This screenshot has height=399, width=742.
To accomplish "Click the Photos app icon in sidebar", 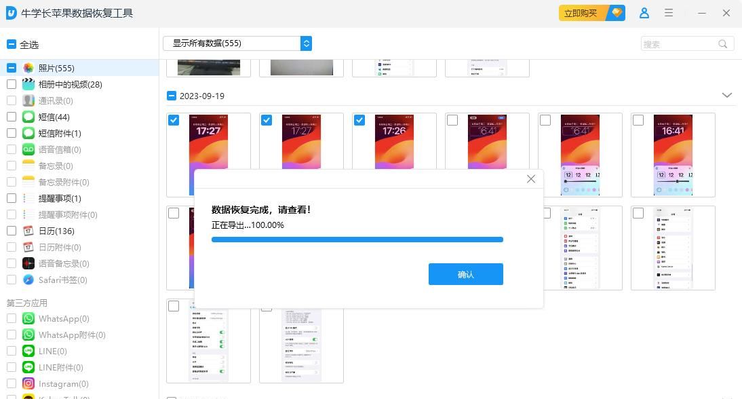I will tap(28, 68).
